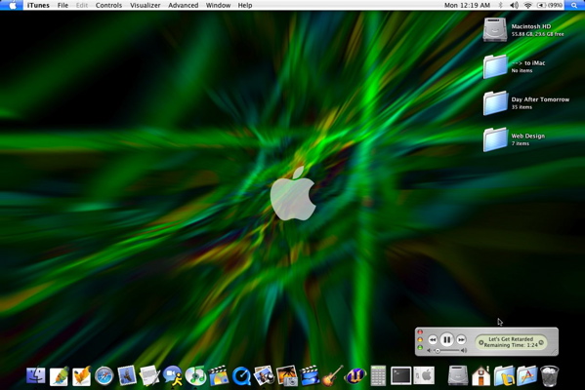
Task: Click left round button in song display
Action: click(x=481, y=342)
